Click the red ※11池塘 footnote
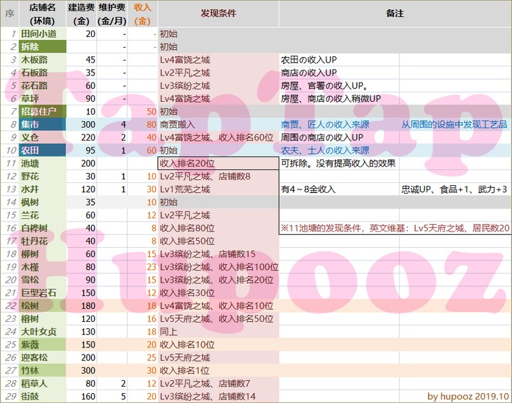Image resolution: width=512 pixels, height=403 pixels. 395,228
